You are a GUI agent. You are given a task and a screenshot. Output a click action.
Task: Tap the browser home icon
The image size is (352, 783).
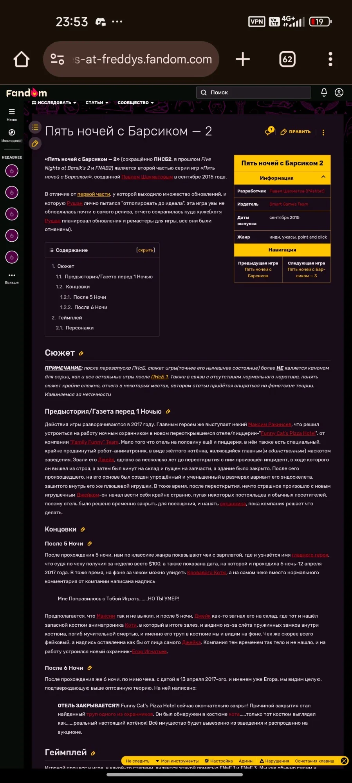[x=22, y=60]
